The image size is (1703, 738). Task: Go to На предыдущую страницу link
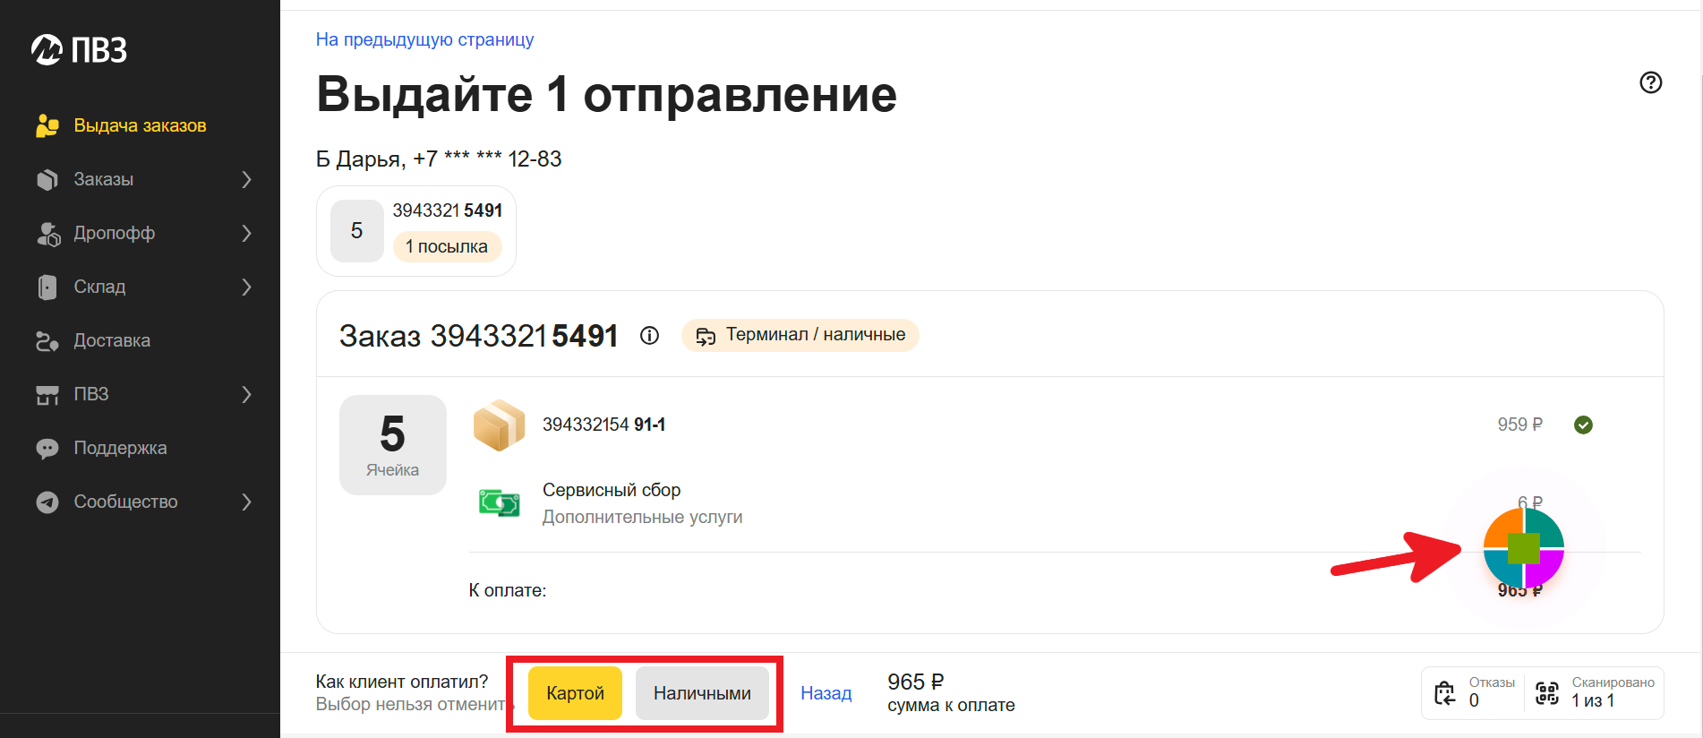coord(424,39)
